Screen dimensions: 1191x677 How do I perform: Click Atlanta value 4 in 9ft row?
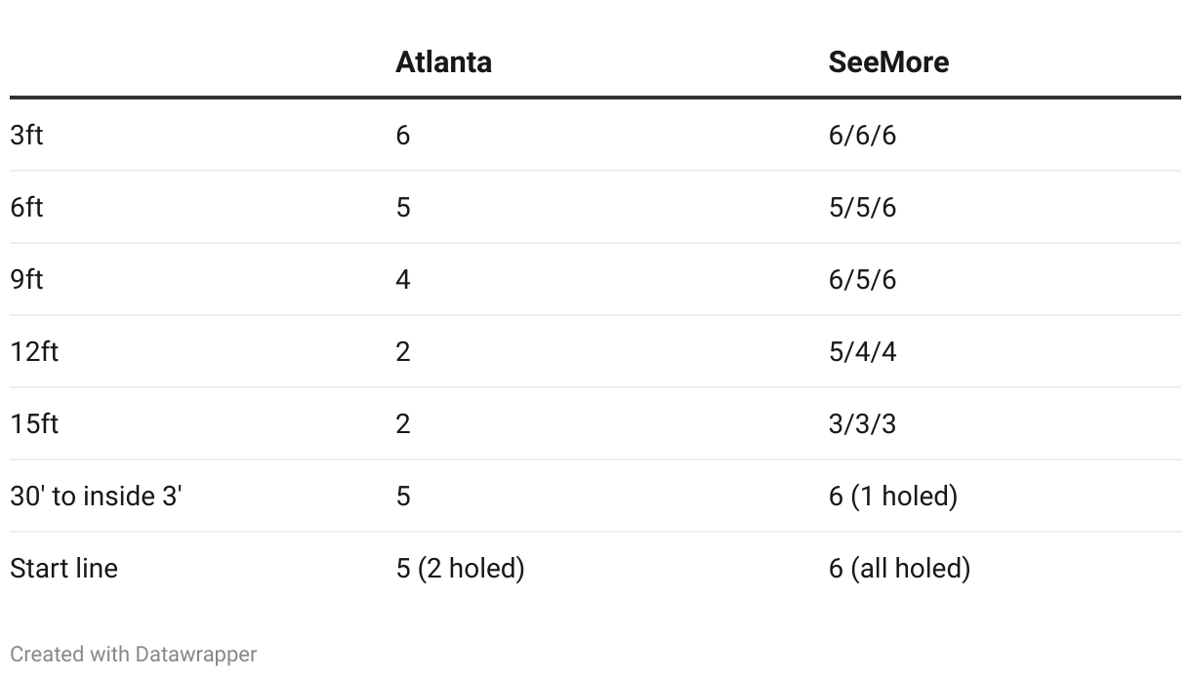403,279
